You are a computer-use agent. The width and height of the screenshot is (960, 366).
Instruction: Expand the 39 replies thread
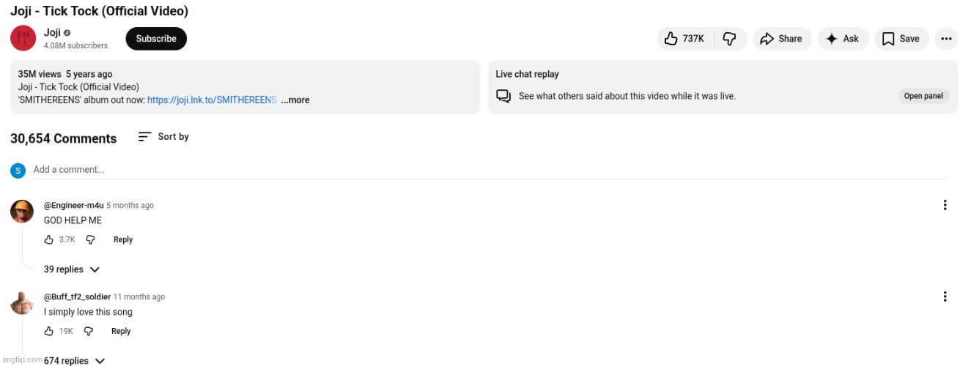coord(71,269)
